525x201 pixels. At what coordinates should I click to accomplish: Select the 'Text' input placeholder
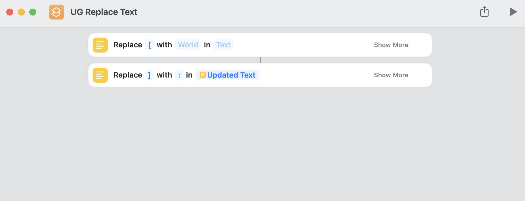(x=223, y=45)
